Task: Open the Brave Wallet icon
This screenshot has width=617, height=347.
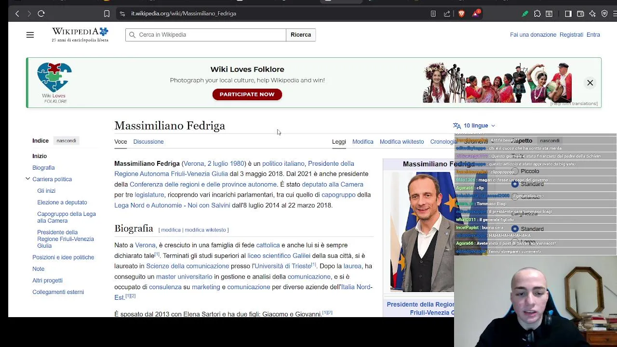Action: [x=580, y=13]
